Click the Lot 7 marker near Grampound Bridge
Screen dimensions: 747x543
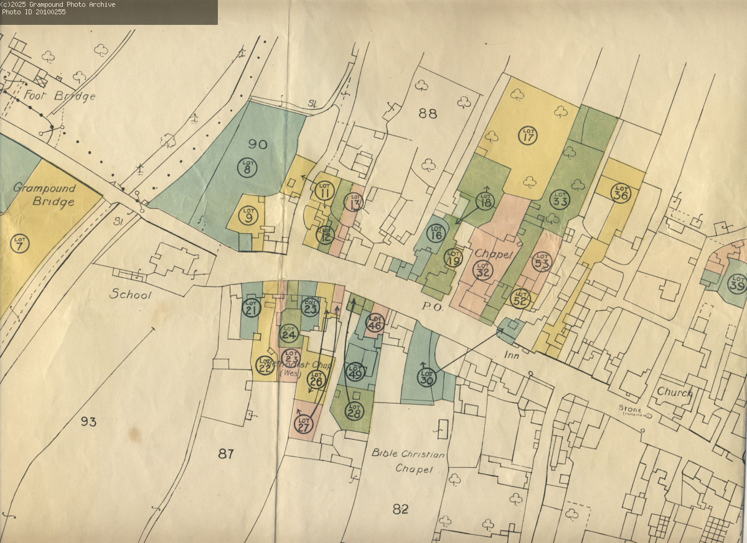click(19, 243)
